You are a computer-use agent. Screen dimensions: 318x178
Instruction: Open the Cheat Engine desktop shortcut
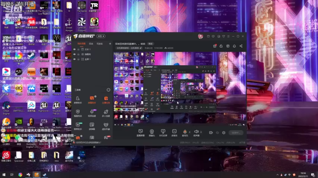click(6, 108)
